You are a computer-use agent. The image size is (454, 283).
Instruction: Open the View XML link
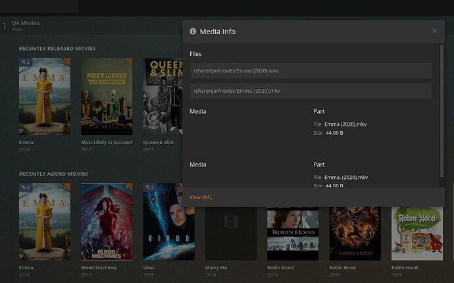point(201,197)
